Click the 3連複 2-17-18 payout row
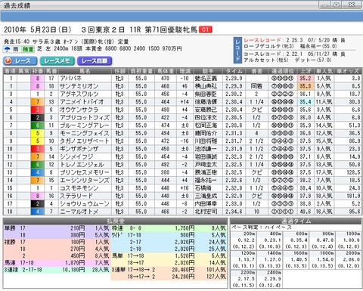363x291 pixels. click(x=57, y=270)
